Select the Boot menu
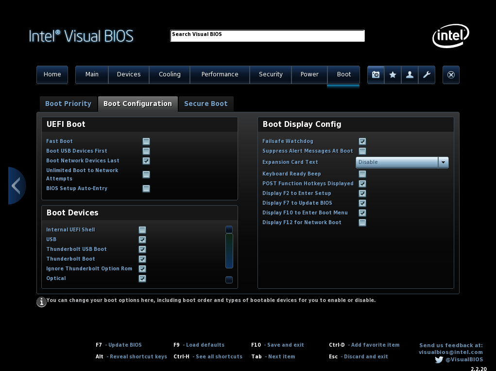 point(344,75)
